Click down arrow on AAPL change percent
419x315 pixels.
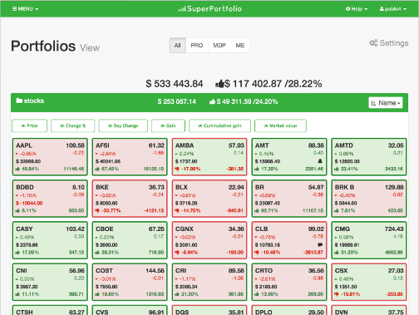pos(17,154)
